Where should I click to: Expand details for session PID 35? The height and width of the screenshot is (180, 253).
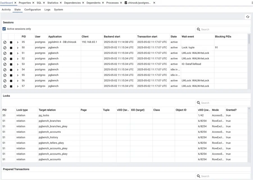17,42
